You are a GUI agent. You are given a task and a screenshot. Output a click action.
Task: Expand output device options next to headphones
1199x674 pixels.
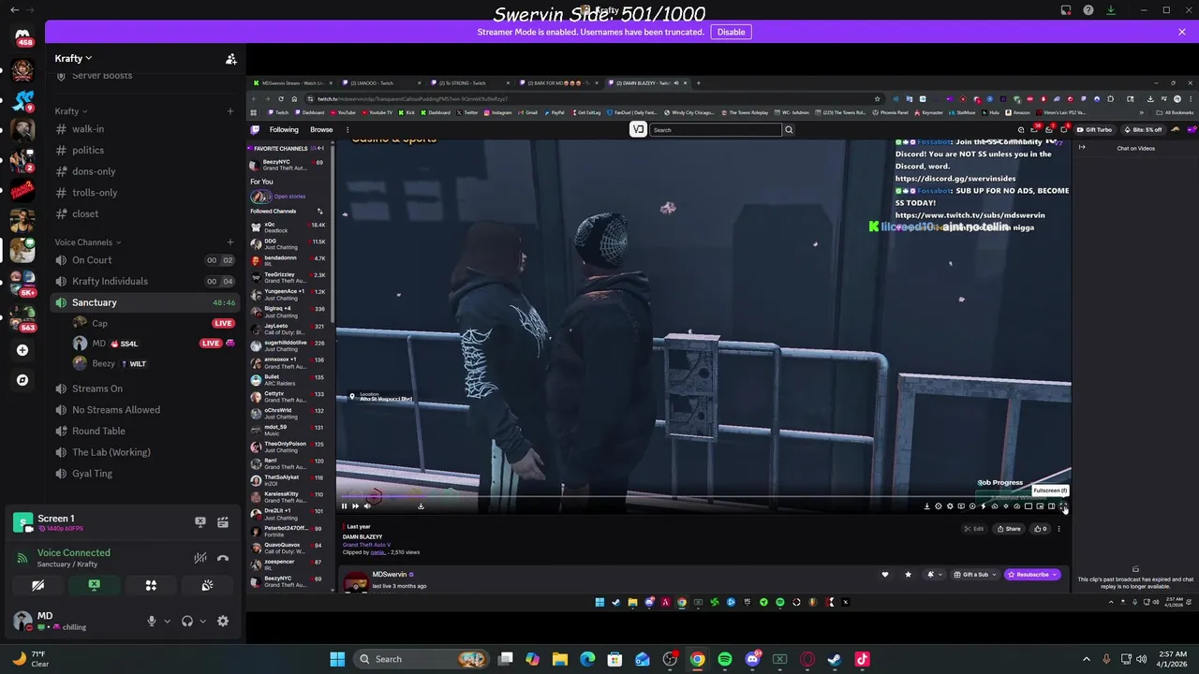coord(203,621)
